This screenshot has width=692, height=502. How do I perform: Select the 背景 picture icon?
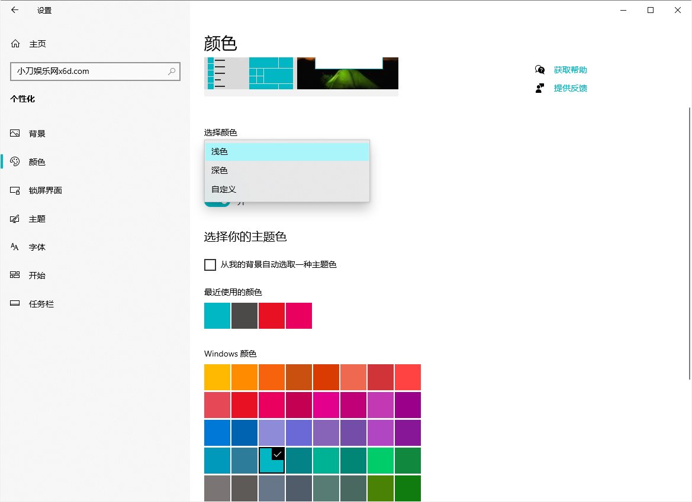tap(15, 134)
